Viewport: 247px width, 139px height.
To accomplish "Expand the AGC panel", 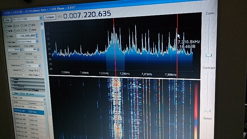I will pyautogui.click(x=28, y=82).
